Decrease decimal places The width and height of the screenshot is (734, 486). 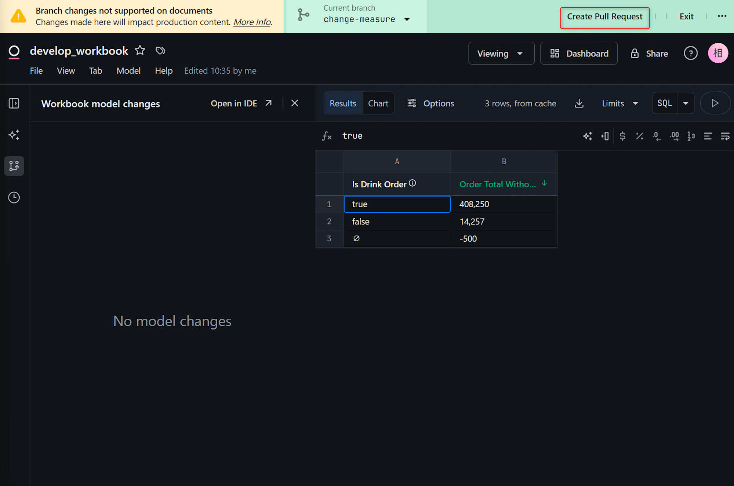tap(657, 136)
